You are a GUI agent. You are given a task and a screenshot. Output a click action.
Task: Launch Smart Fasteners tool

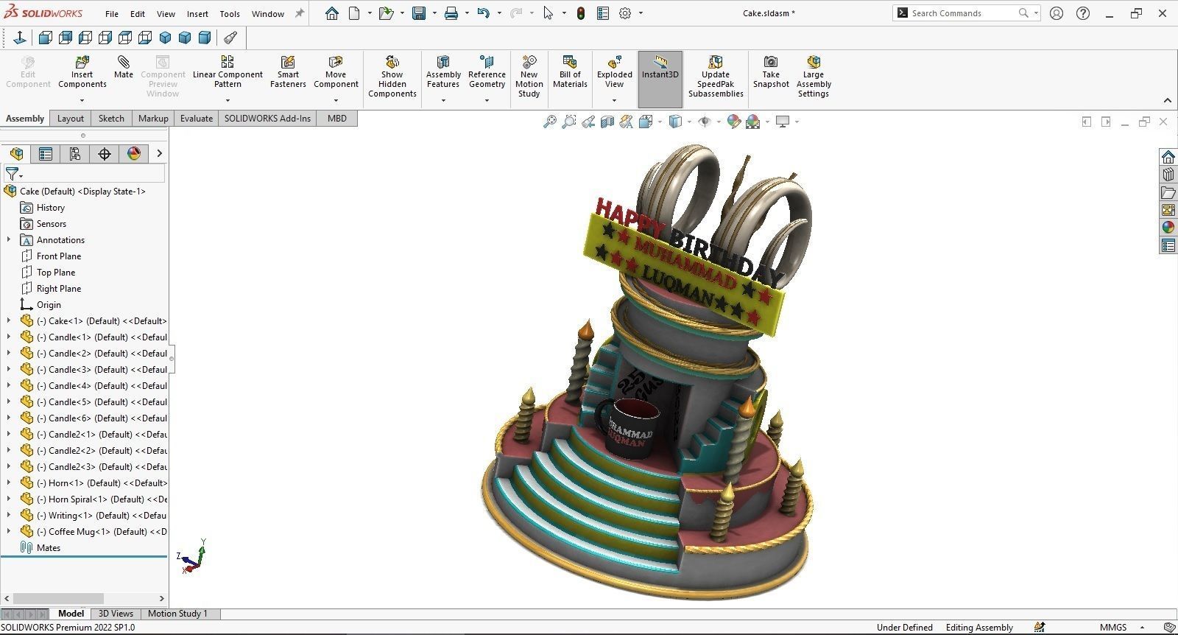(x=288, y=71)
